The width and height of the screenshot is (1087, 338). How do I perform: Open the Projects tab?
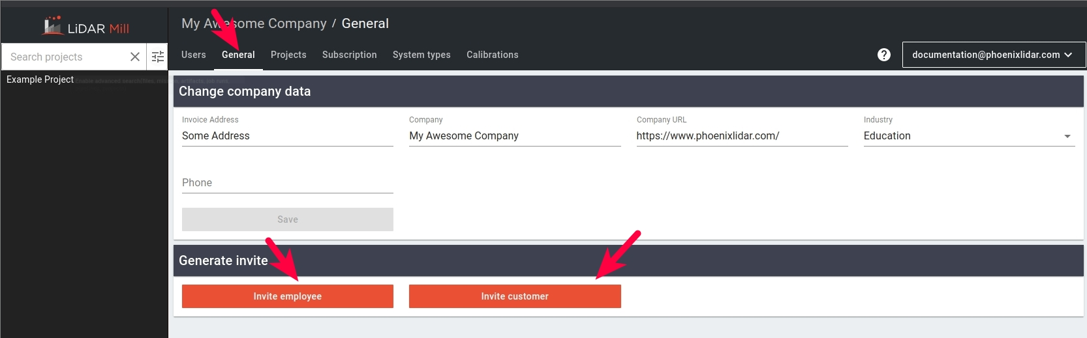[288, 55]
